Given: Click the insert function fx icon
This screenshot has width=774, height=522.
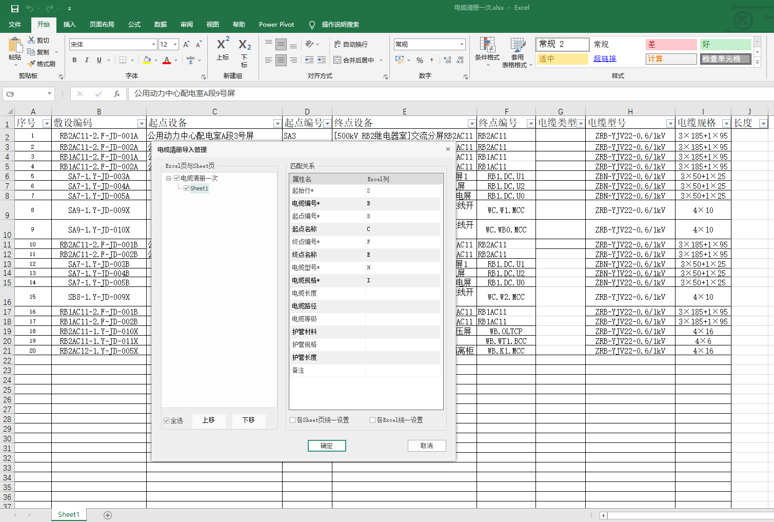Looking at the screenshot, I should point(117,94).
